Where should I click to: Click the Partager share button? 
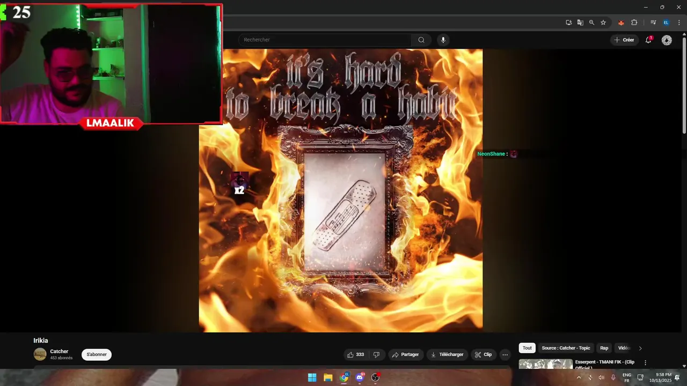pyautogui.click(x=405, y=354)
